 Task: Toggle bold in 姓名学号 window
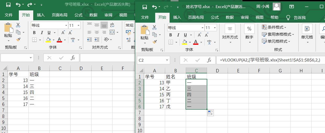pos(171,35)
